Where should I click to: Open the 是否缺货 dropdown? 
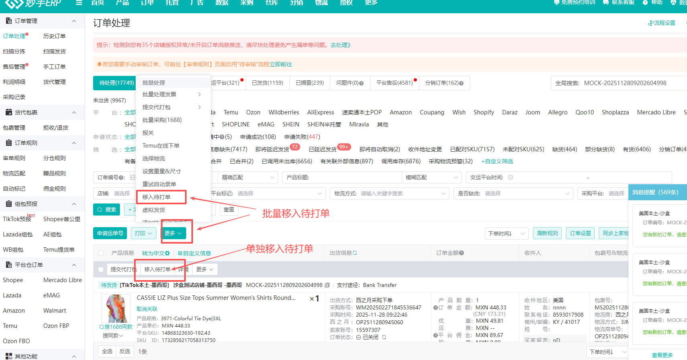pos(514,193)
